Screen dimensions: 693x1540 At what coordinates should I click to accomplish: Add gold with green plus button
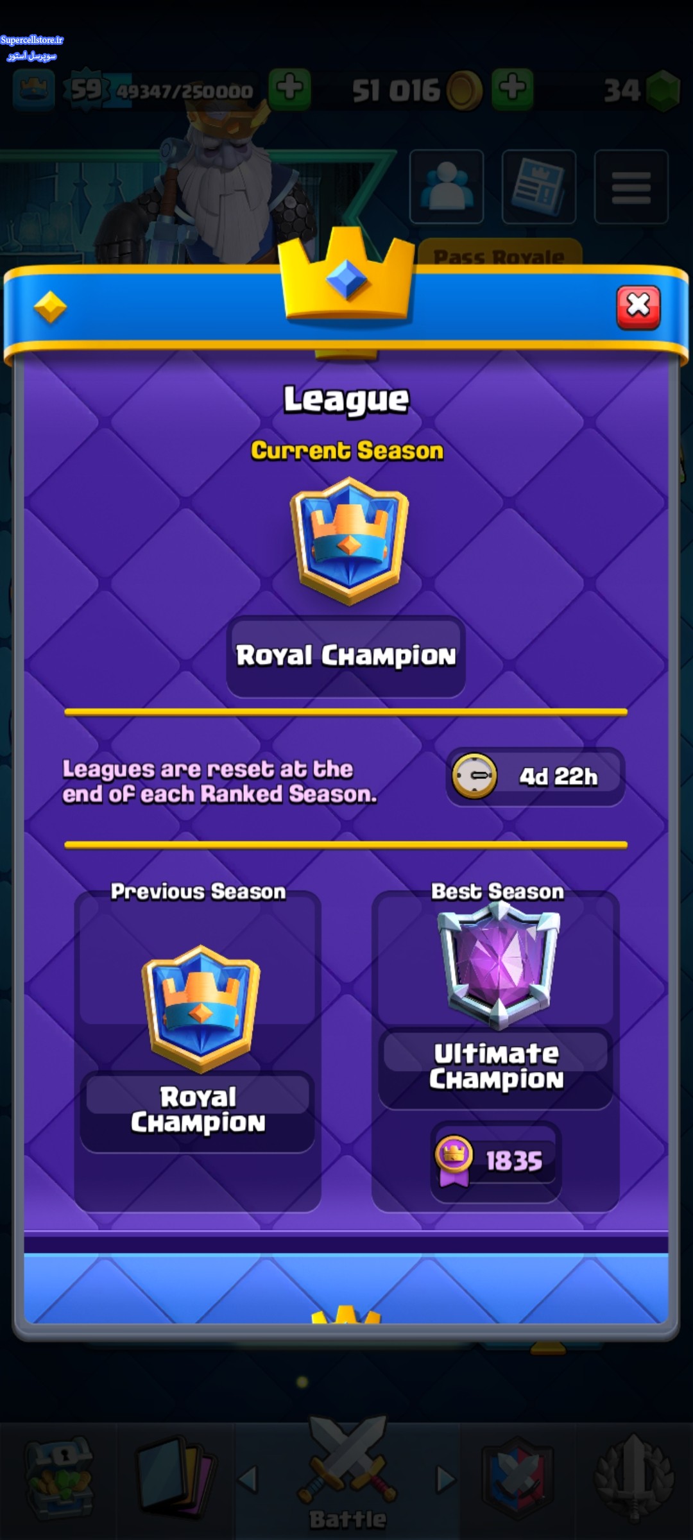click(513, 89)
